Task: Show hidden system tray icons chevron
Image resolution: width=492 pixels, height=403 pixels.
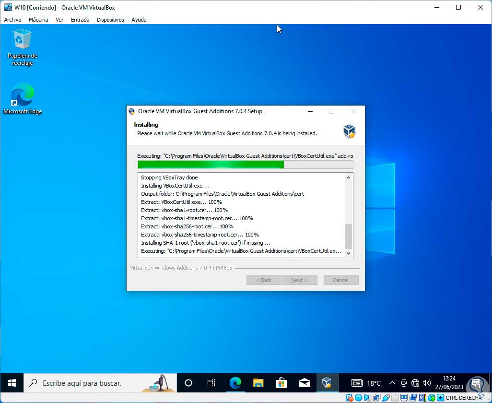Action: (392, 383)
